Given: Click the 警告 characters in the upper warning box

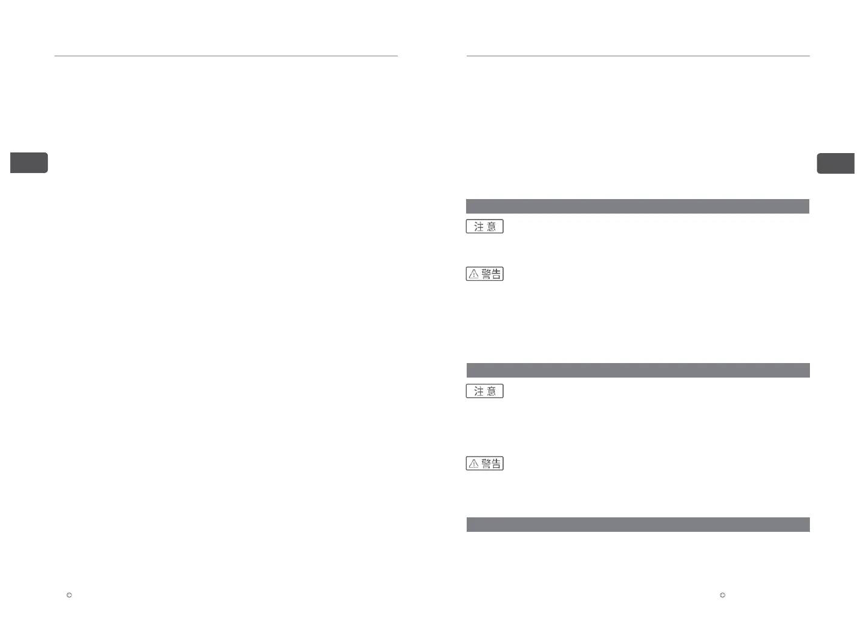Looking at the screenshot, I should click(x=491, y=274).
